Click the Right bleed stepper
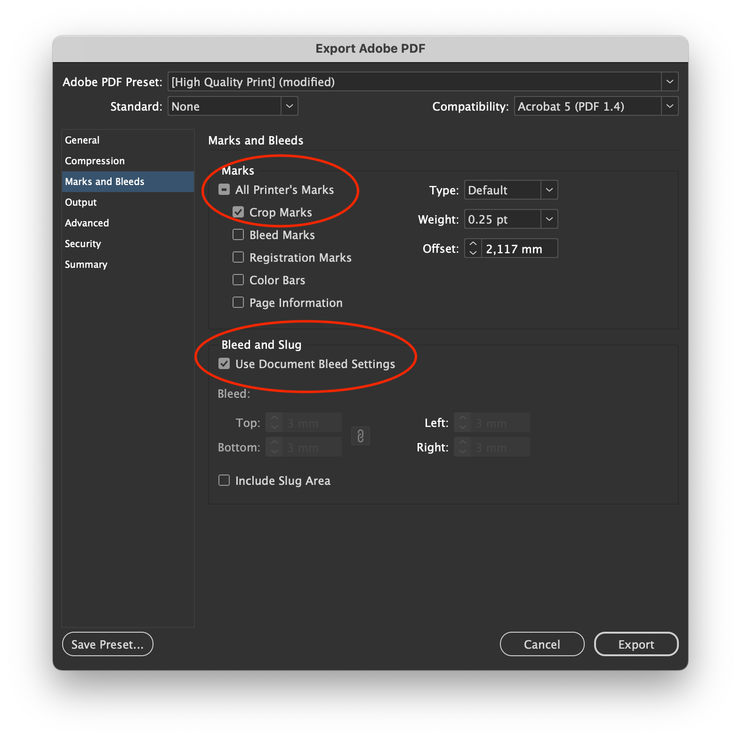Screen dimensions: 741x740 click(x=463, y=447)
